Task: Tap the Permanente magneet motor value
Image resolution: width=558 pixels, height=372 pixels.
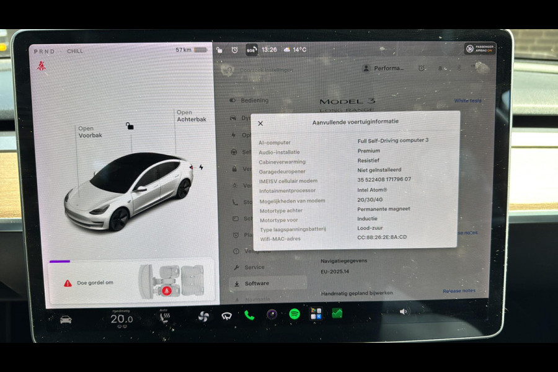Action: point(384,209)
